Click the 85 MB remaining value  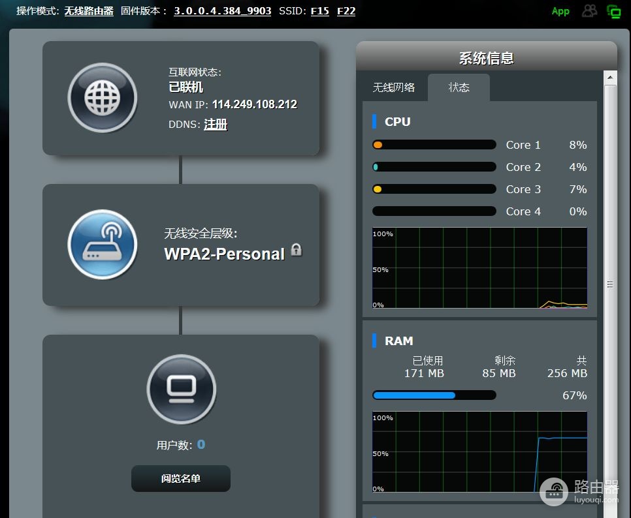[x=499, y=373]
